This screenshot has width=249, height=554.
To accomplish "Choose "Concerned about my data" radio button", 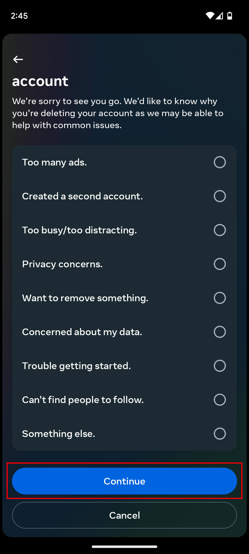I will coord(220,332).
